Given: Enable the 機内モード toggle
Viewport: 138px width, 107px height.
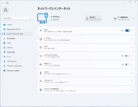Looking at the screenshot, I should click(x=128, y=65).
